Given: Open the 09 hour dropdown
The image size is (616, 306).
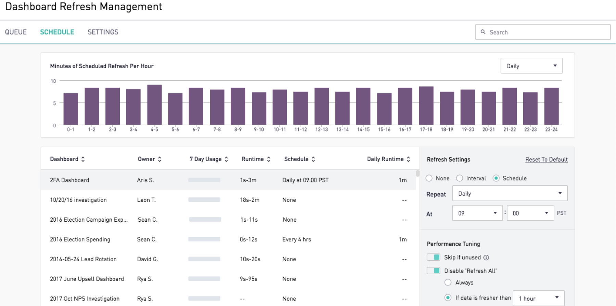Looking at the screenshot, I should tap(477, 213).
